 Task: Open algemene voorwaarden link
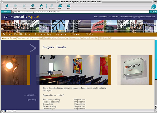[146, 17]
